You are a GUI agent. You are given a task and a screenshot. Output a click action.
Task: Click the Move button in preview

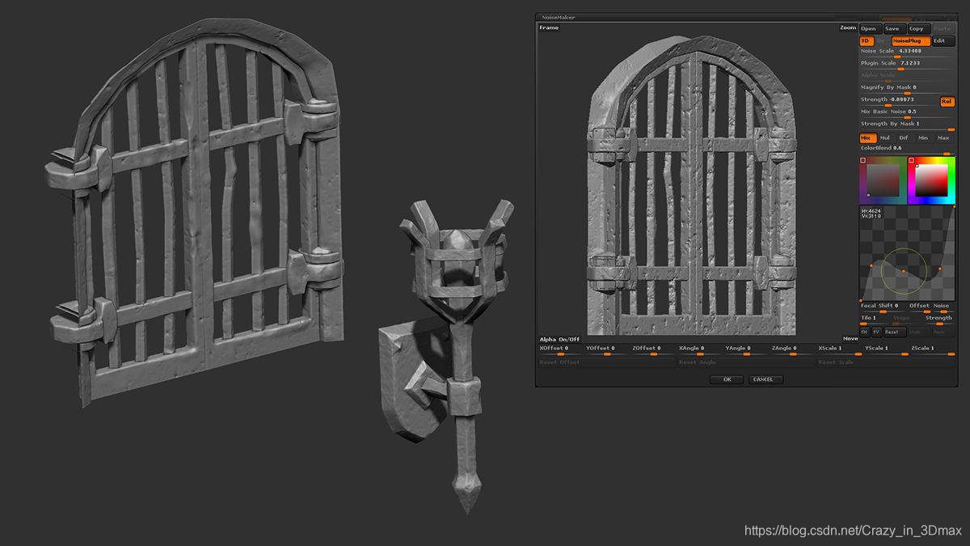850,339
